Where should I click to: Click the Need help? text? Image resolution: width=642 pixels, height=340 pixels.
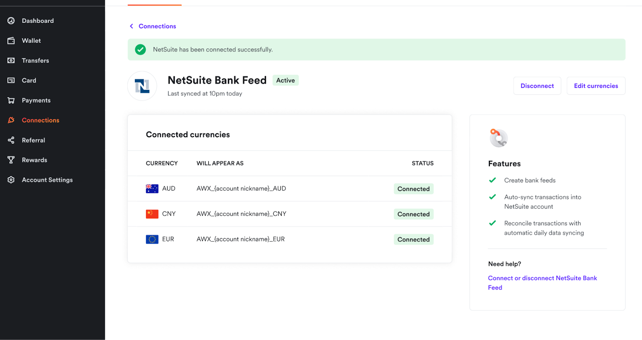504,264
